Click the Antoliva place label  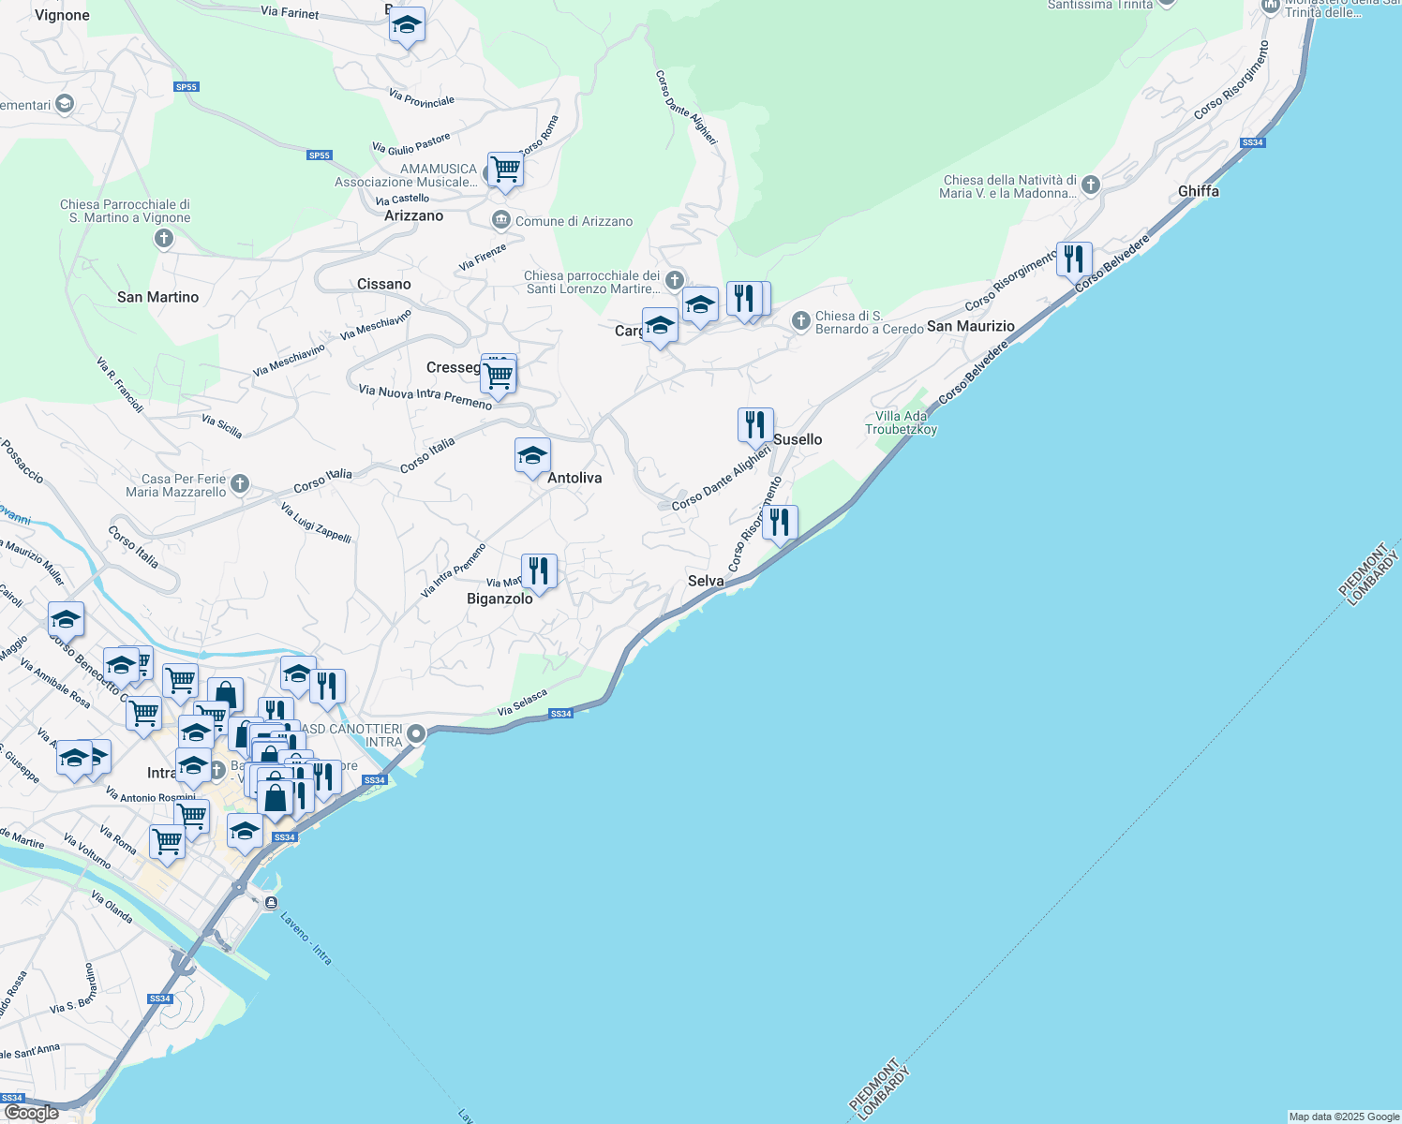click(574, 478)
